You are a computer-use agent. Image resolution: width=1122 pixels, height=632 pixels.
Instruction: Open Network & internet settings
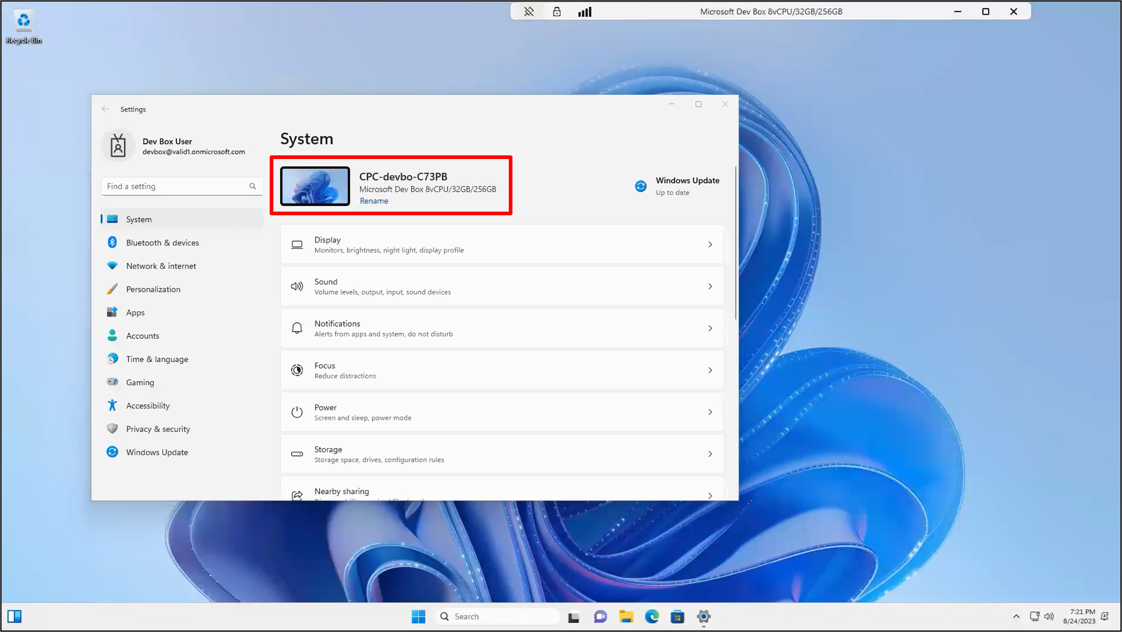[182, 265]
